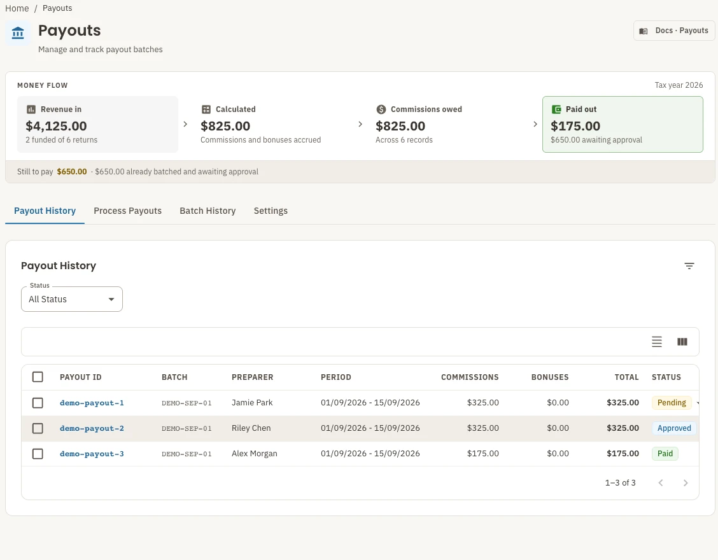Viewport: 718px width, 560px height.
Task: Click the Still to pay $650.00 amount
Action: point(72,172)
